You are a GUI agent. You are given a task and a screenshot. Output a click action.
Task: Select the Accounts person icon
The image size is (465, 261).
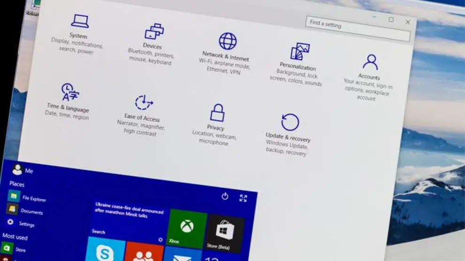[x=370, y=62]
